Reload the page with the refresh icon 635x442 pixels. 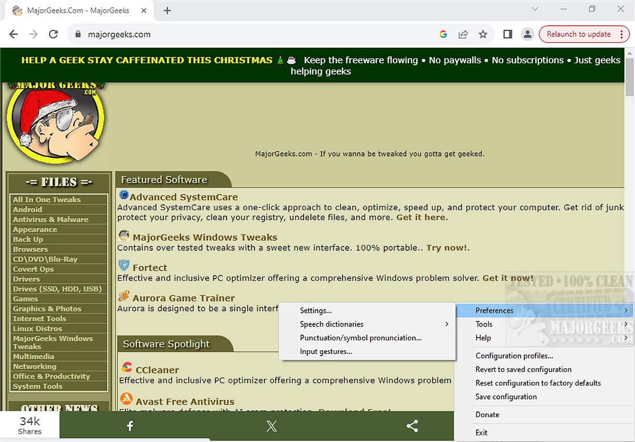[53, 34]
